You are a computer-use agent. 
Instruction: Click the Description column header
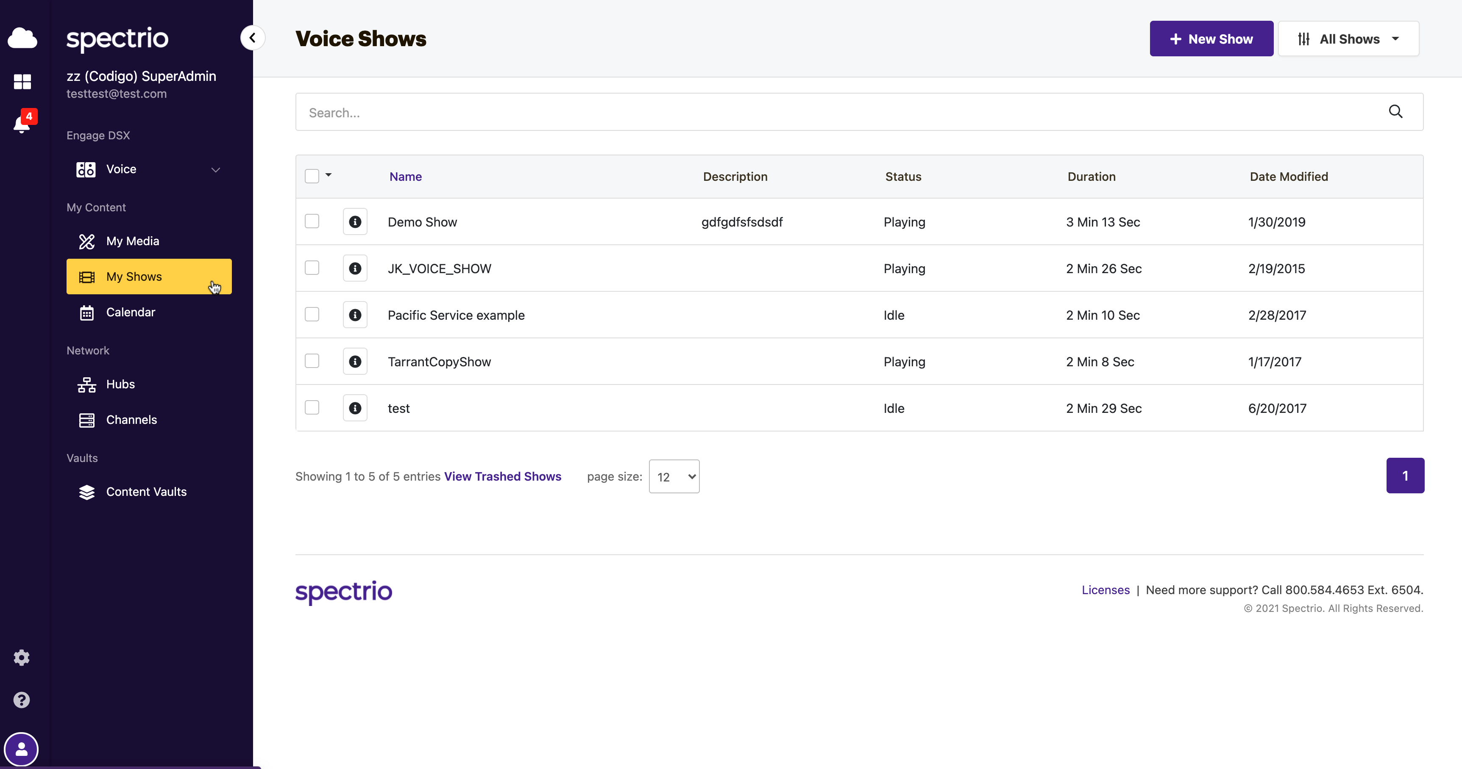coord(735,177)
